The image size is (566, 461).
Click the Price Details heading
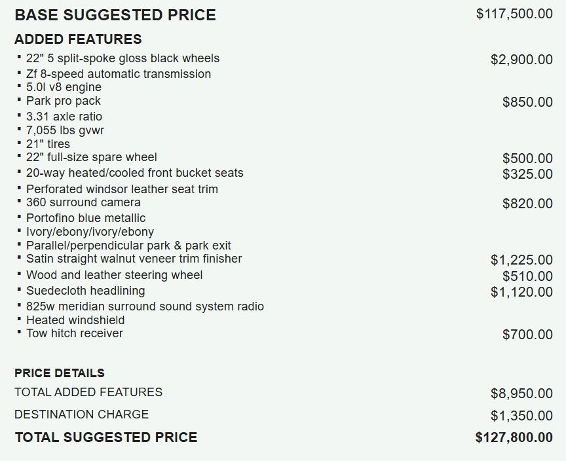point(60,373)
